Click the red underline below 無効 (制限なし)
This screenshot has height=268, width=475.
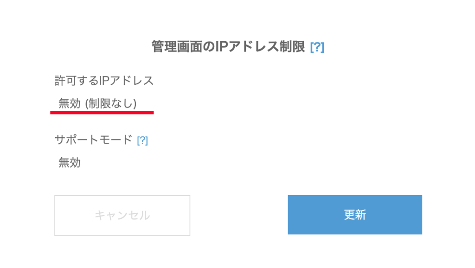[x=102, y=112]
